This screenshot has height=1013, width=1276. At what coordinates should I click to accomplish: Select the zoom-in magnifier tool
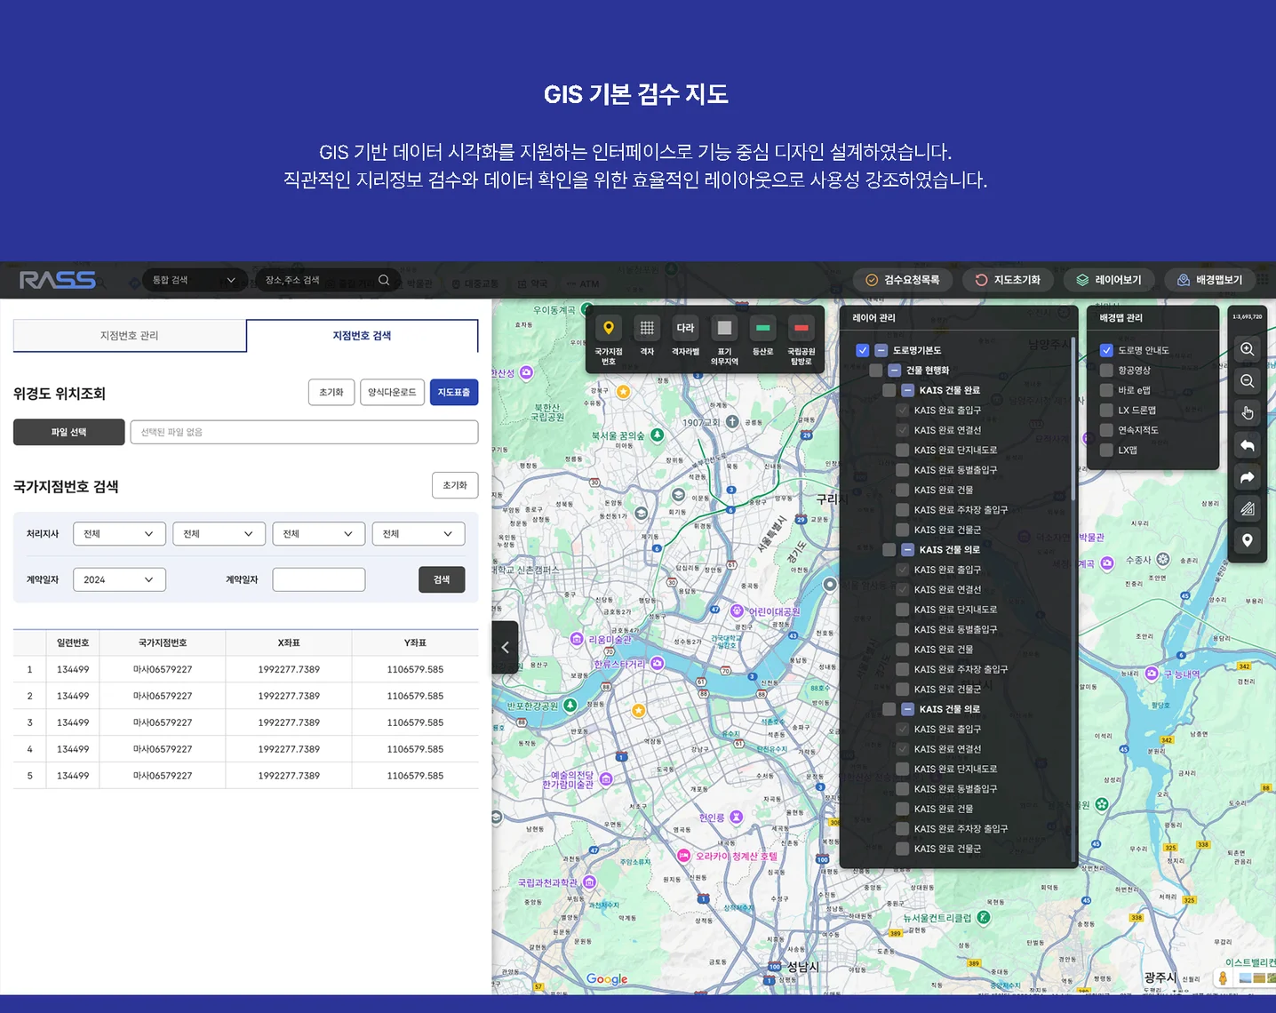[x=1247, y=349]
